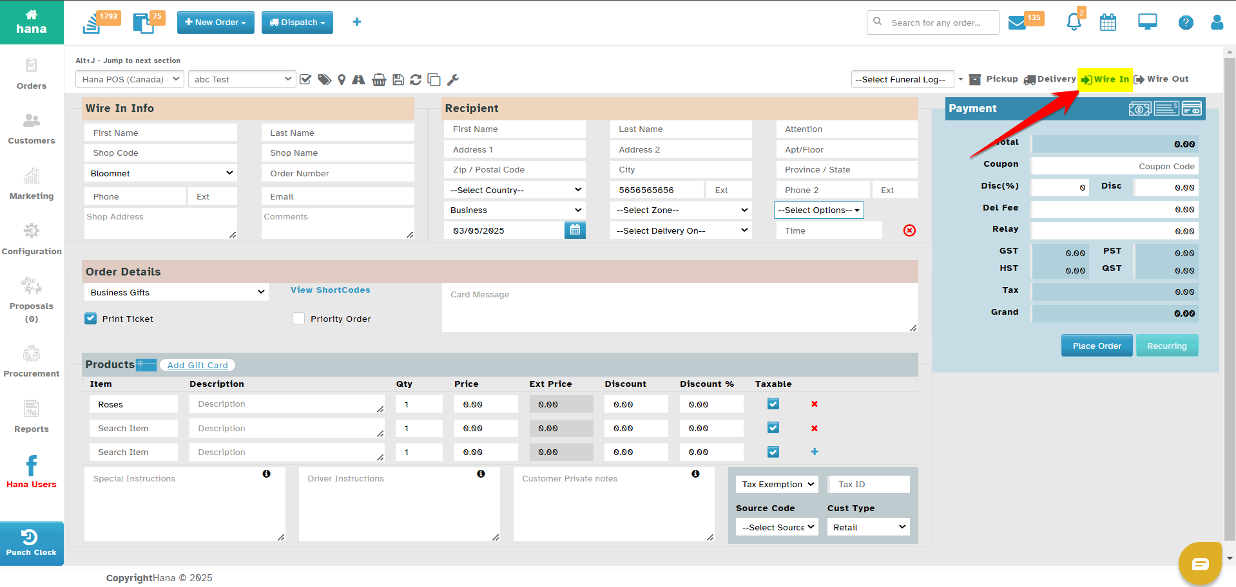The image size is (1236, 587).
Task: Remove the Roses product row
Action: (x=815, y=404)
